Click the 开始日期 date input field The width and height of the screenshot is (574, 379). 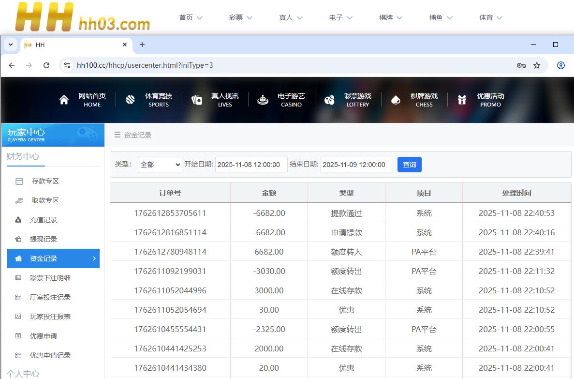tap(251, 165)
